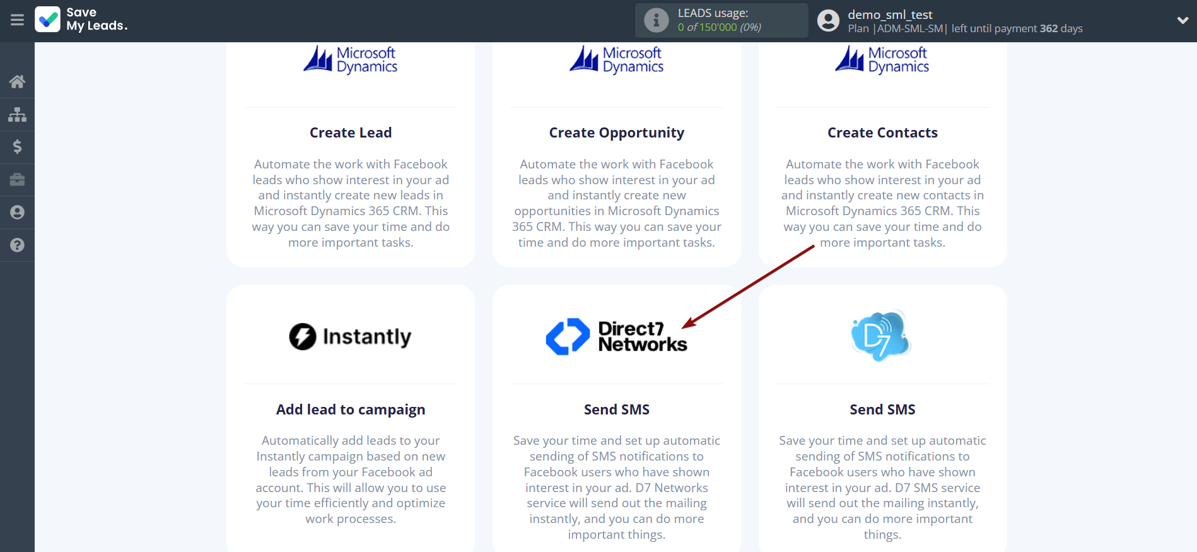This screenshot has height=552, width=1197.
Task: Open profile user icon in sidebar
Action: pyautogui.click(x=17, y=213)
